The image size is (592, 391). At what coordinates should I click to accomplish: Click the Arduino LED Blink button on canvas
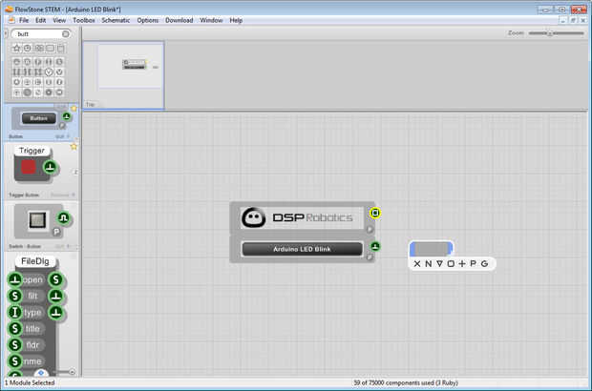tap(302, 249)
